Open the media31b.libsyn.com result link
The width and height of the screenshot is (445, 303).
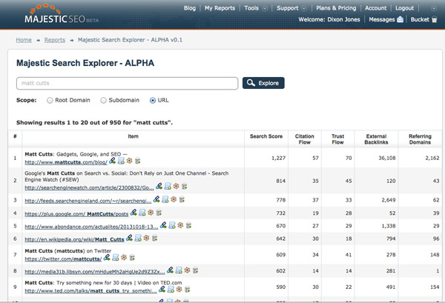click(x=94, y=272)
